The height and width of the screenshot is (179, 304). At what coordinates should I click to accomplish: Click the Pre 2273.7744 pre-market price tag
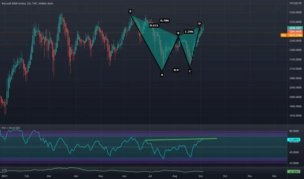(x=292, y=35)
